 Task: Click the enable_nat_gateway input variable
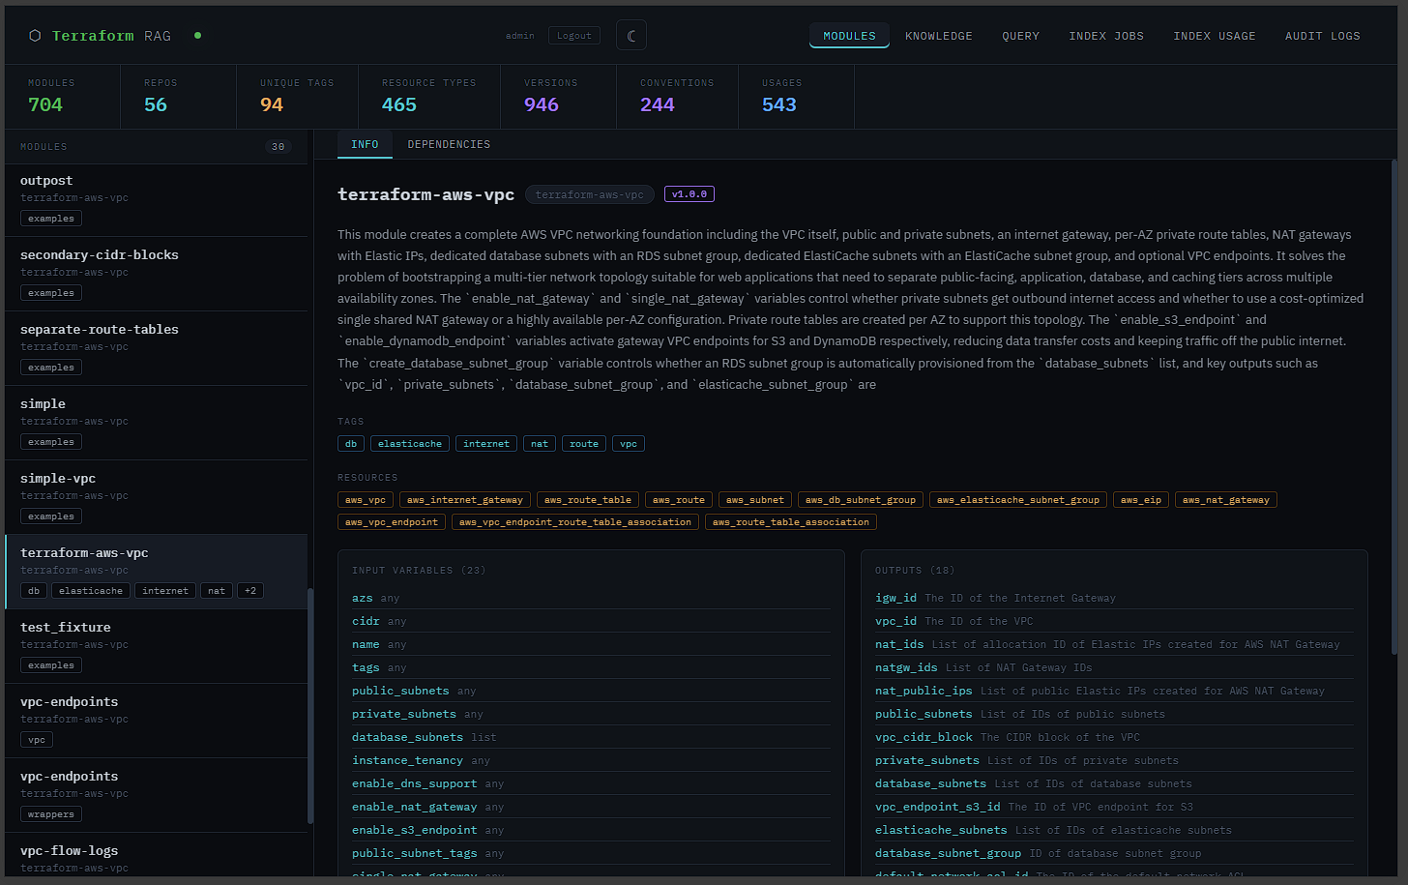point(591,807)
